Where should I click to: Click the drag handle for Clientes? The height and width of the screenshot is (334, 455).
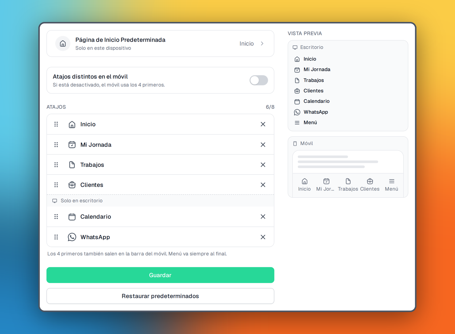[x=56, y=185]
